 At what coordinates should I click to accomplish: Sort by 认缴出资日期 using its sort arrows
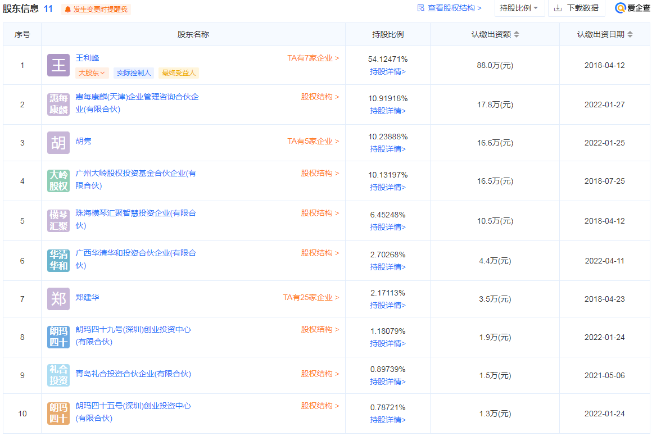(x=630, y=34)
